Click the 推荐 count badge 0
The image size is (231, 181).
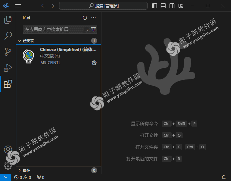(x=94, y=170)
